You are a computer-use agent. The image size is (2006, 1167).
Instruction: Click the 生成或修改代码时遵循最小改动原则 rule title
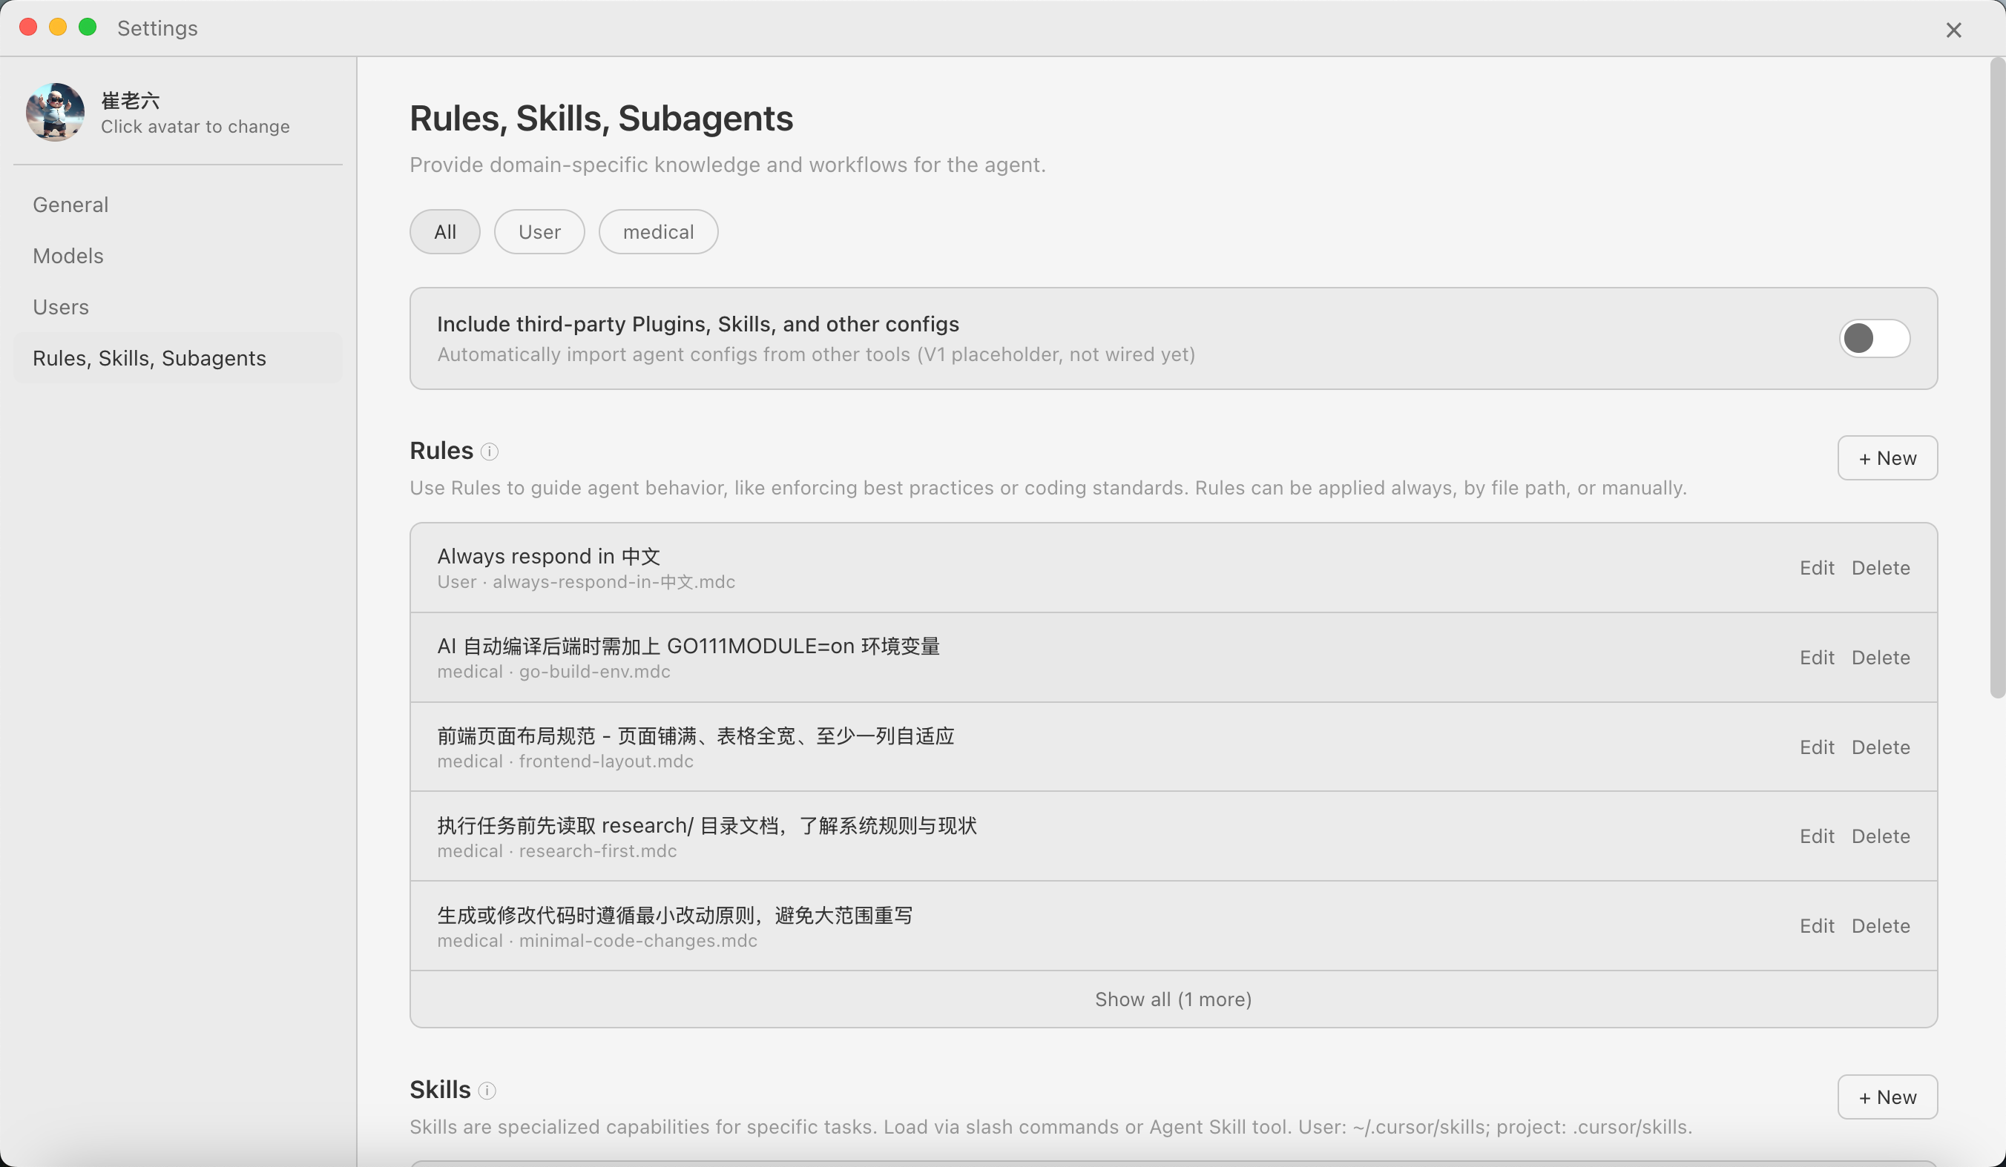[x=674, y=916]
